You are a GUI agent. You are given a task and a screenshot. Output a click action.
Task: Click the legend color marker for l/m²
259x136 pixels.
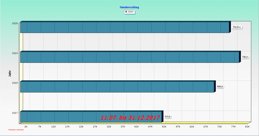tap(126, 12)
